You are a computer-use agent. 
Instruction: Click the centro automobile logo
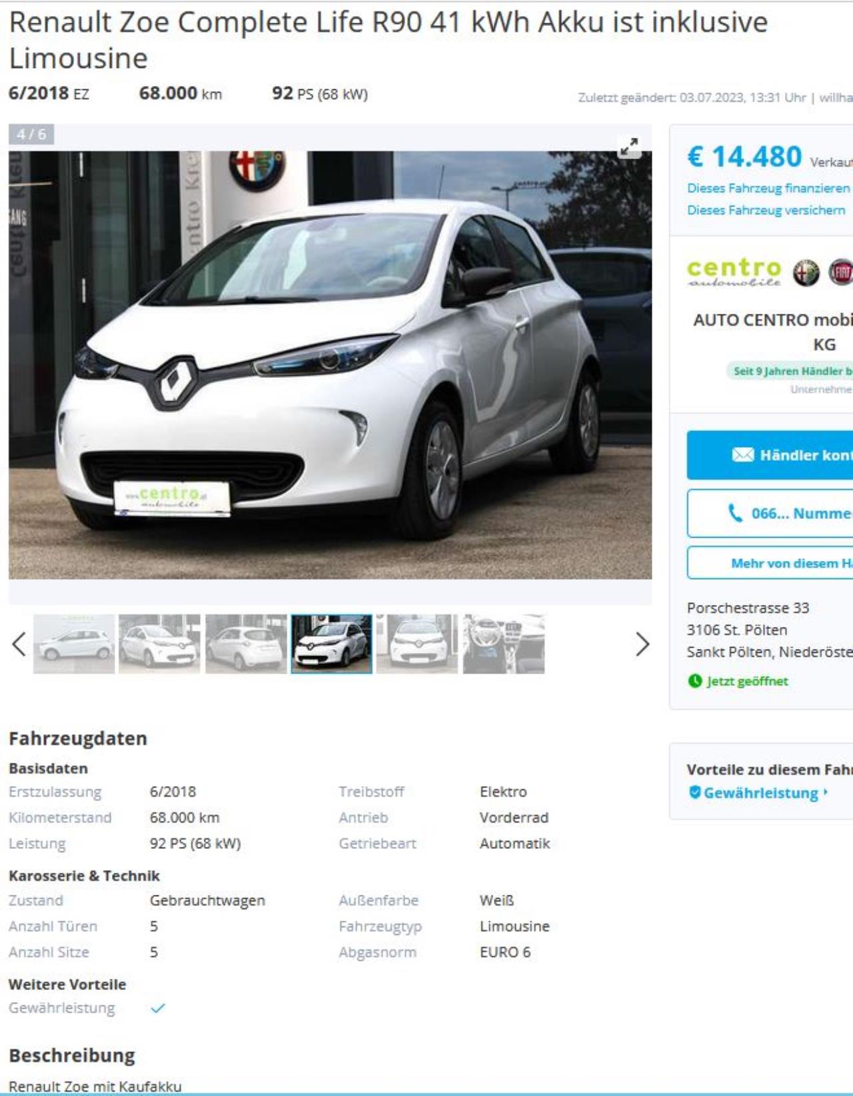(x=734, y=272)
